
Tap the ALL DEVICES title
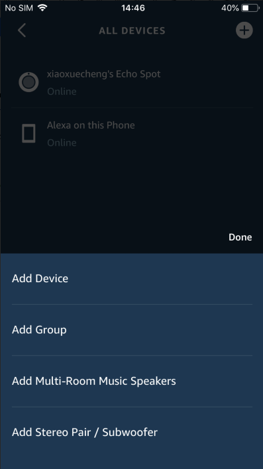132,30
